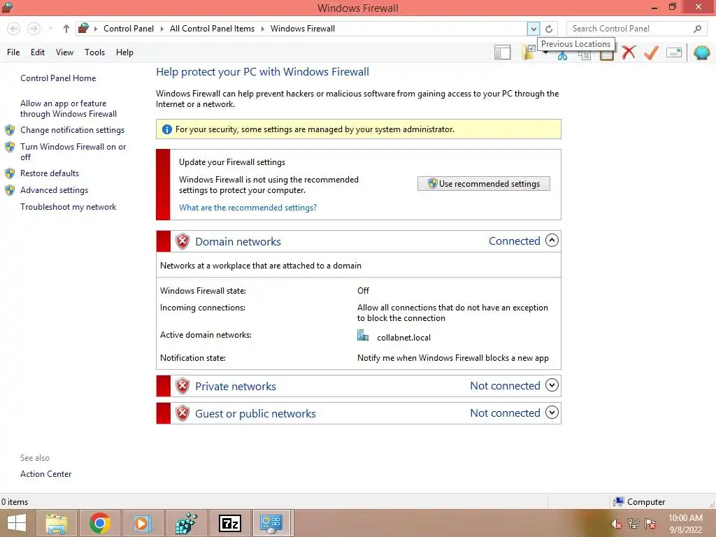Open the Help menu
This screenshot has width=716, height=537.
[124, 52]
